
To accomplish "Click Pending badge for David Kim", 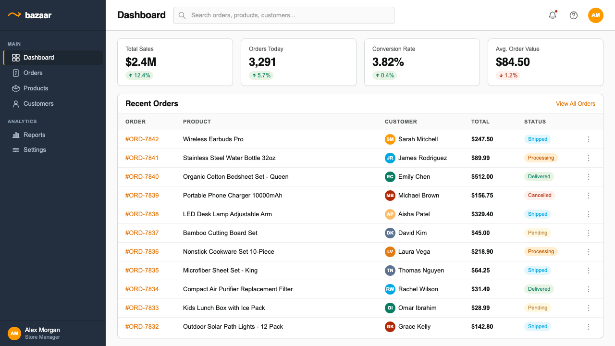I will click(x=538, y=233).
